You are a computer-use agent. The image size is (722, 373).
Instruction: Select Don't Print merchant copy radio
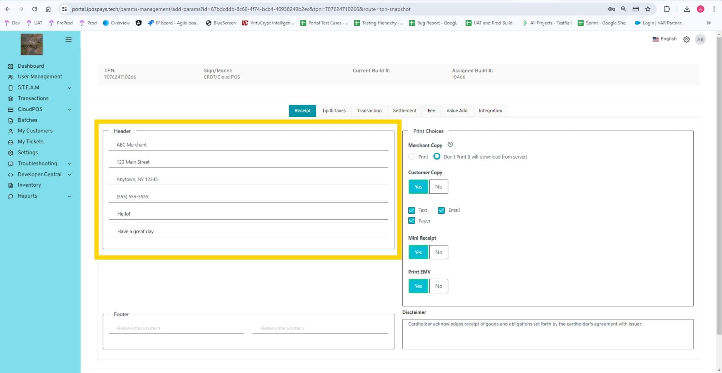(437, 156)
